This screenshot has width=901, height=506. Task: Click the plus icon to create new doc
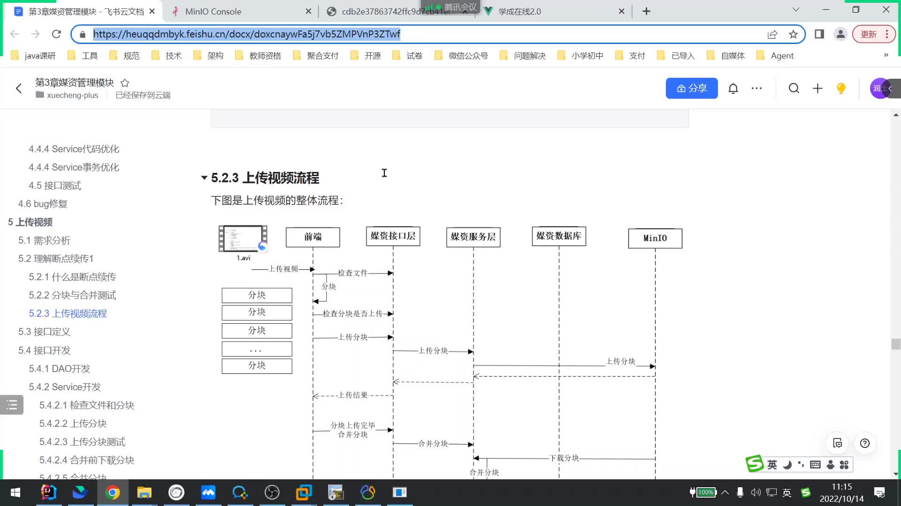pos(817,88)
